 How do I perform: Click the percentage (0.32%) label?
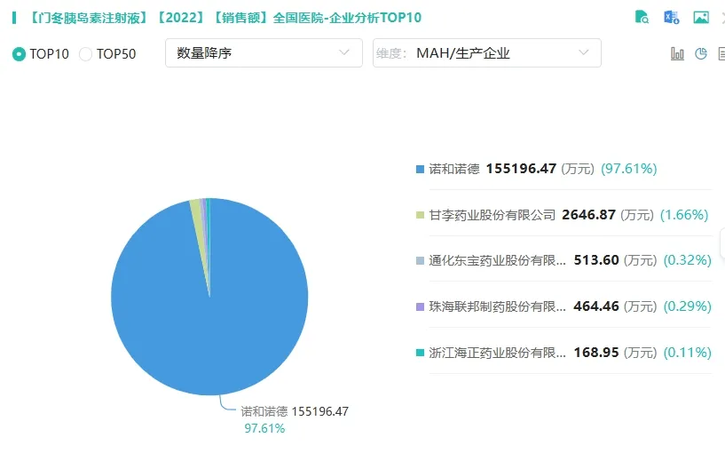688,260
